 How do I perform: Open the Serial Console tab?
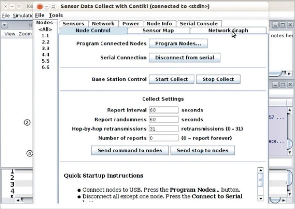pyautogui.click(x=199, y=24)
